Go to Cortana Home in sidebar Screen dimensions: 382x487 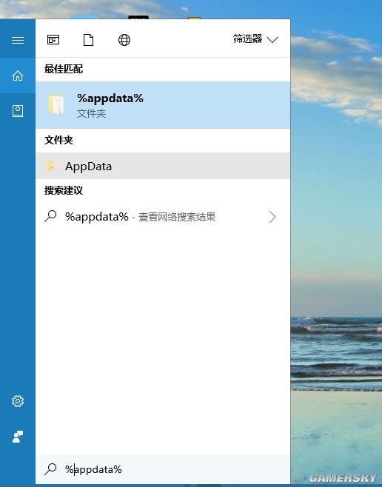click(18, 75)
